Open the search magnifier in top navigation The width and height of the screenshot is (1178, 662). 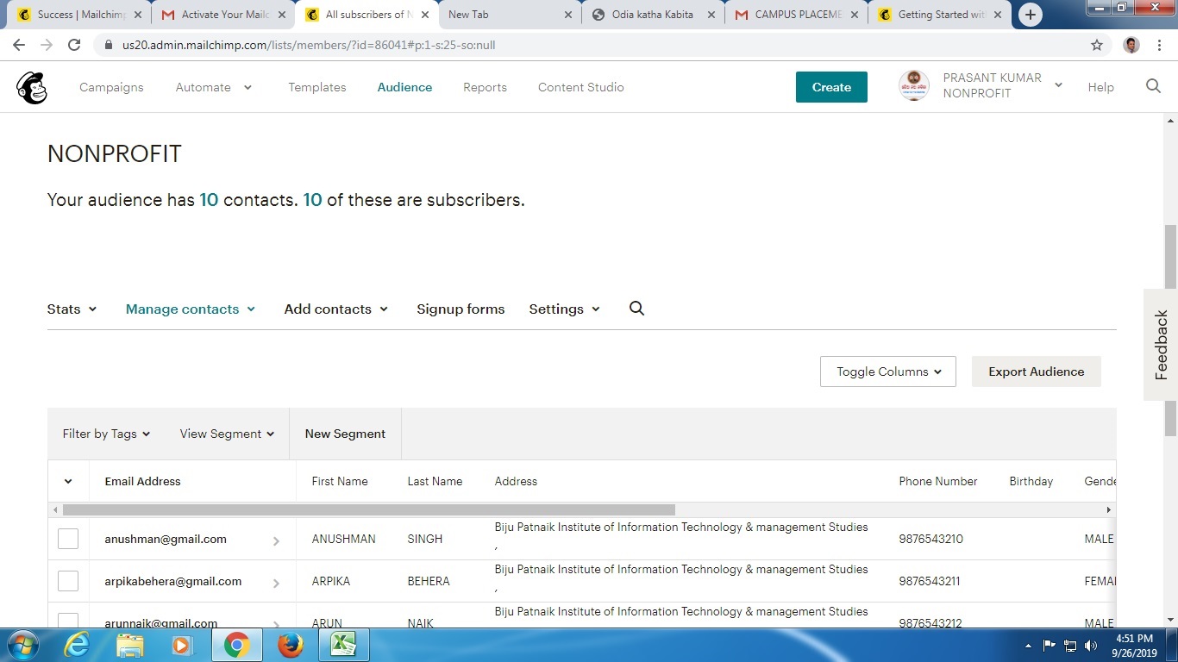point(1153,86)
